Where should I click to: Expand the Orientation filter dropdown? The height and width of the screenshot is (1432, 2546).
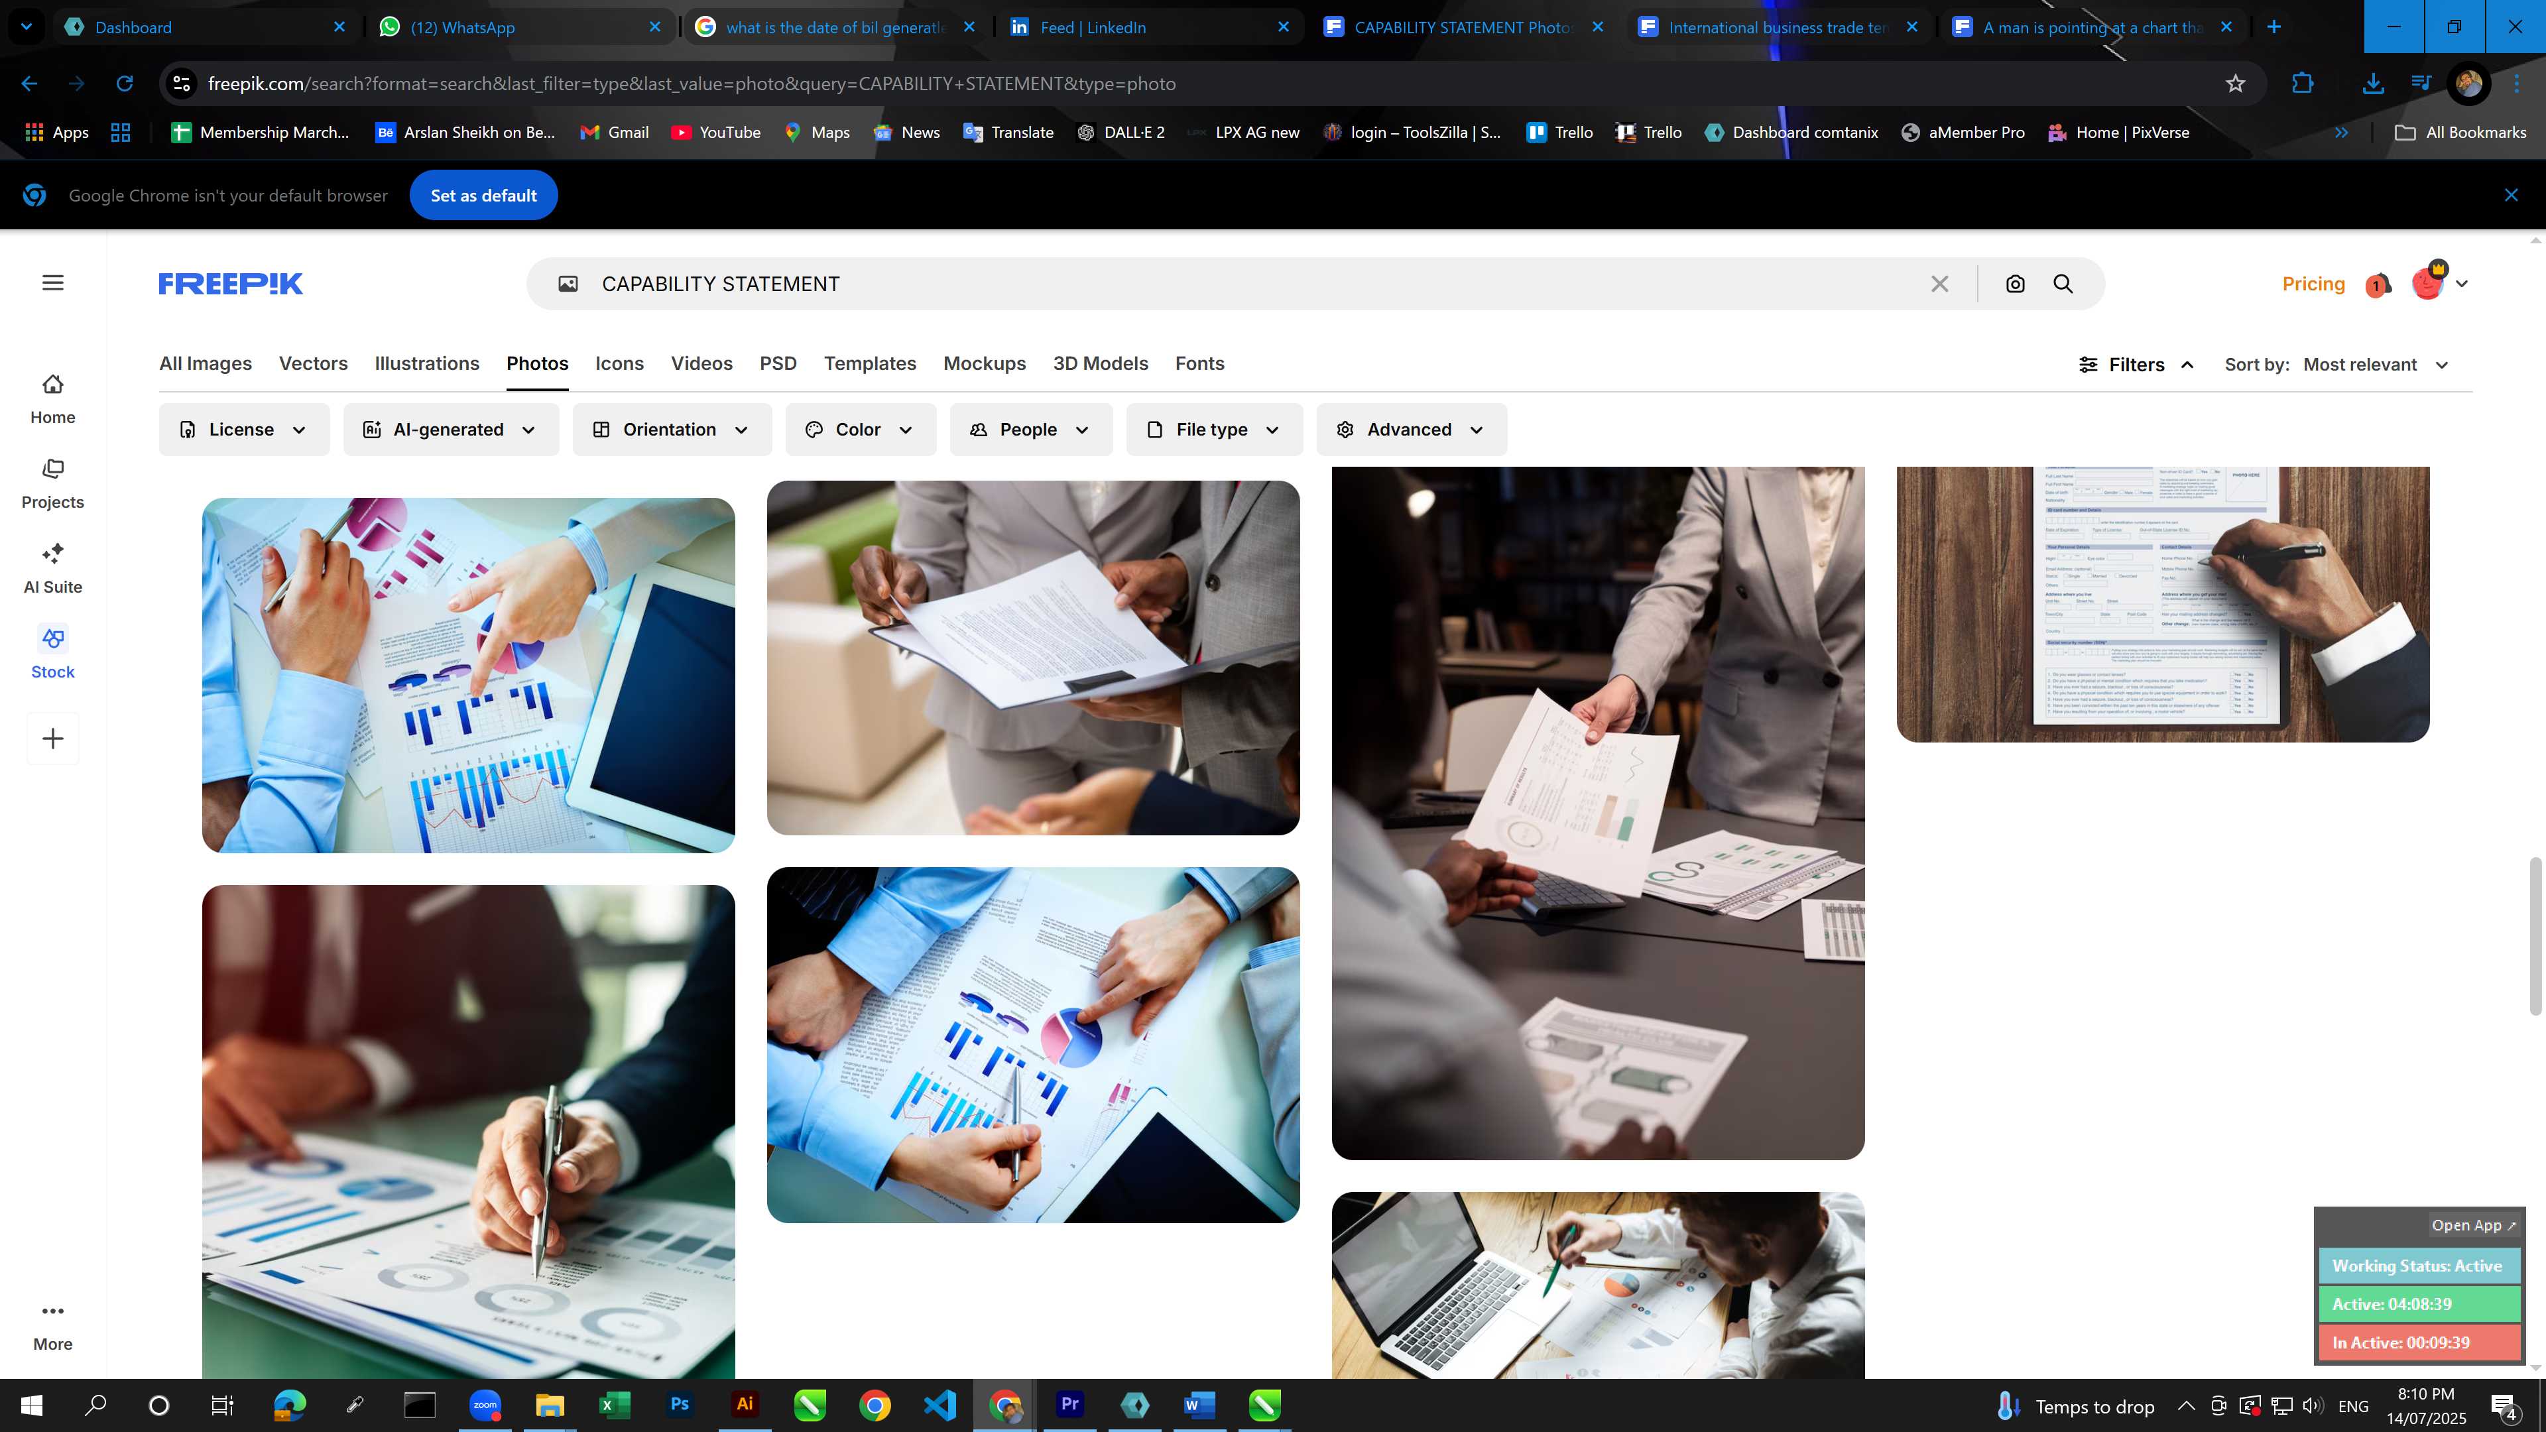pyautogui.click(x=672, y=429)
